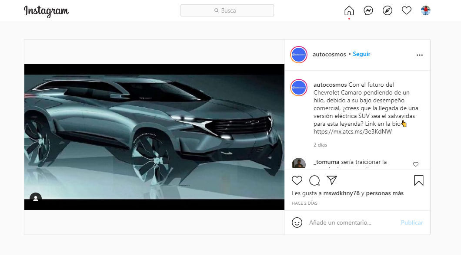Share the post with paper plane icon
Viewport: 461px width, 255px height.
[x=332, y=180]
